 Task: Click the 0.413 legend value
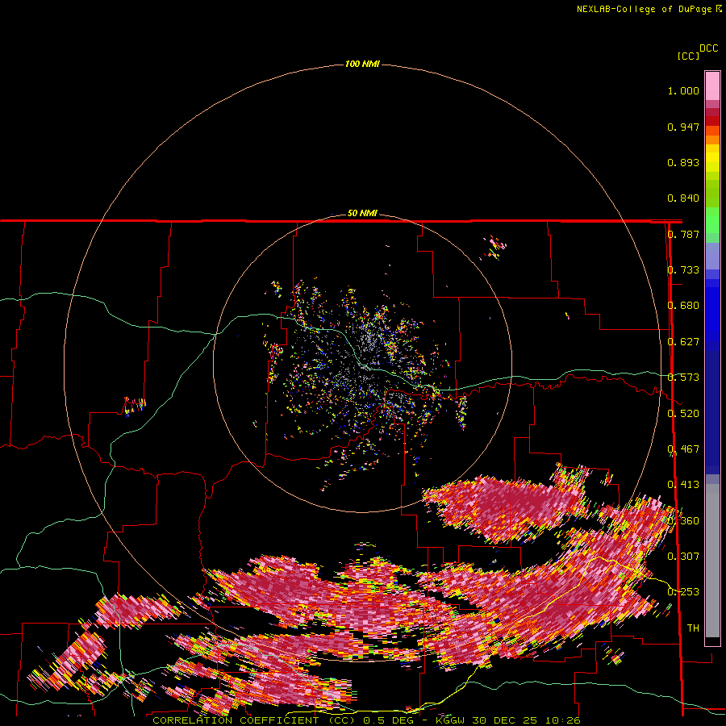point(683,485)
